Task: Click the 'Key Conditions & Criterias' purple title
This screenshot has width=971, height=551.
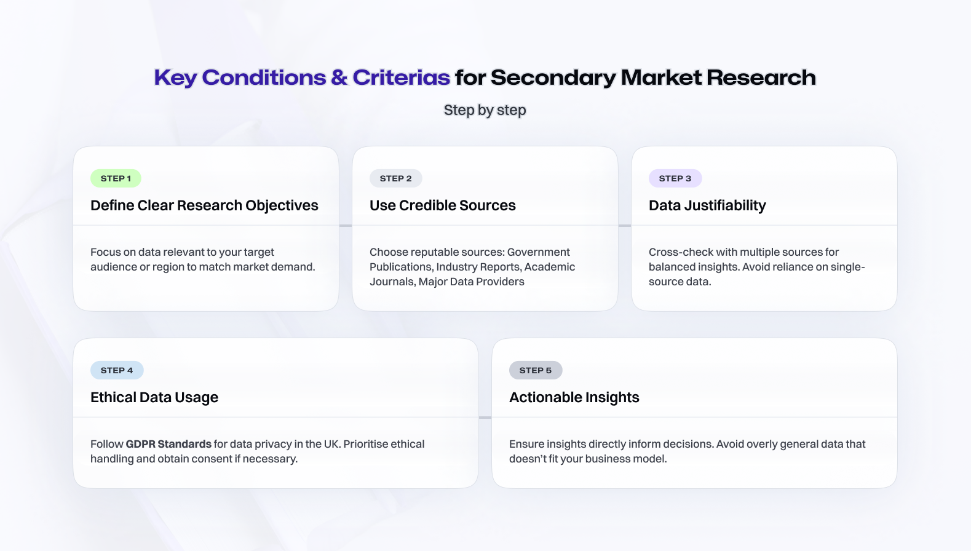Action: pyautogui.click(x=302, y=77)
